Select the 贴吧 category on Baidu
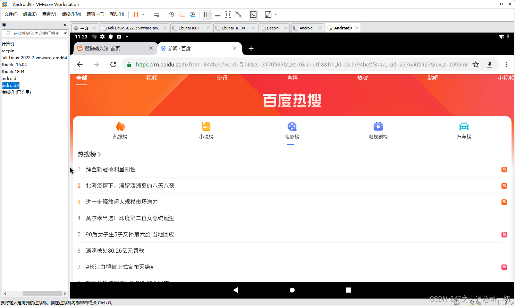Image resolution: width=515 pixels, height=306 pixels. [433, 78]
